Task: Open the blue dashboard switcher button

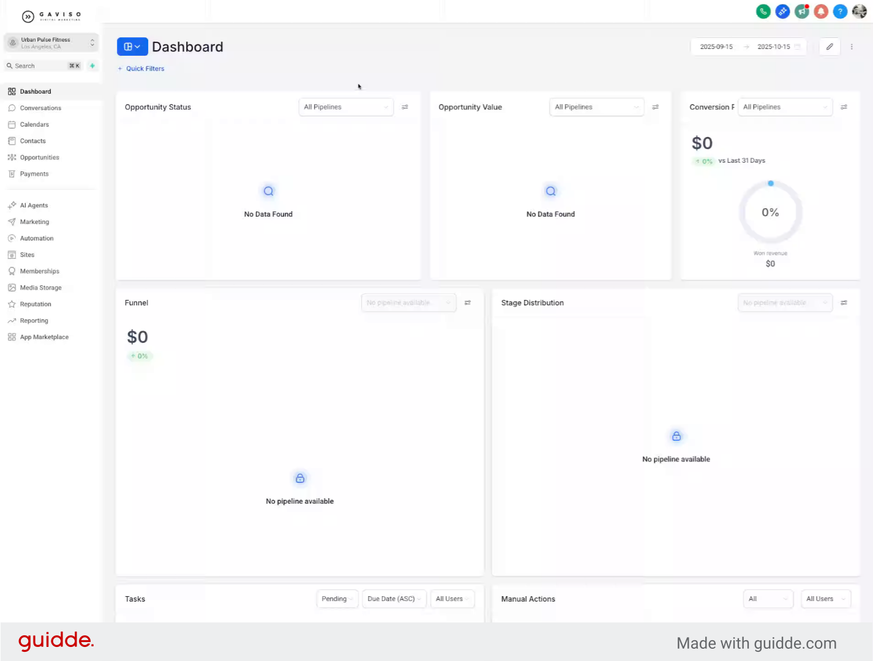Action: click(132, 47)
